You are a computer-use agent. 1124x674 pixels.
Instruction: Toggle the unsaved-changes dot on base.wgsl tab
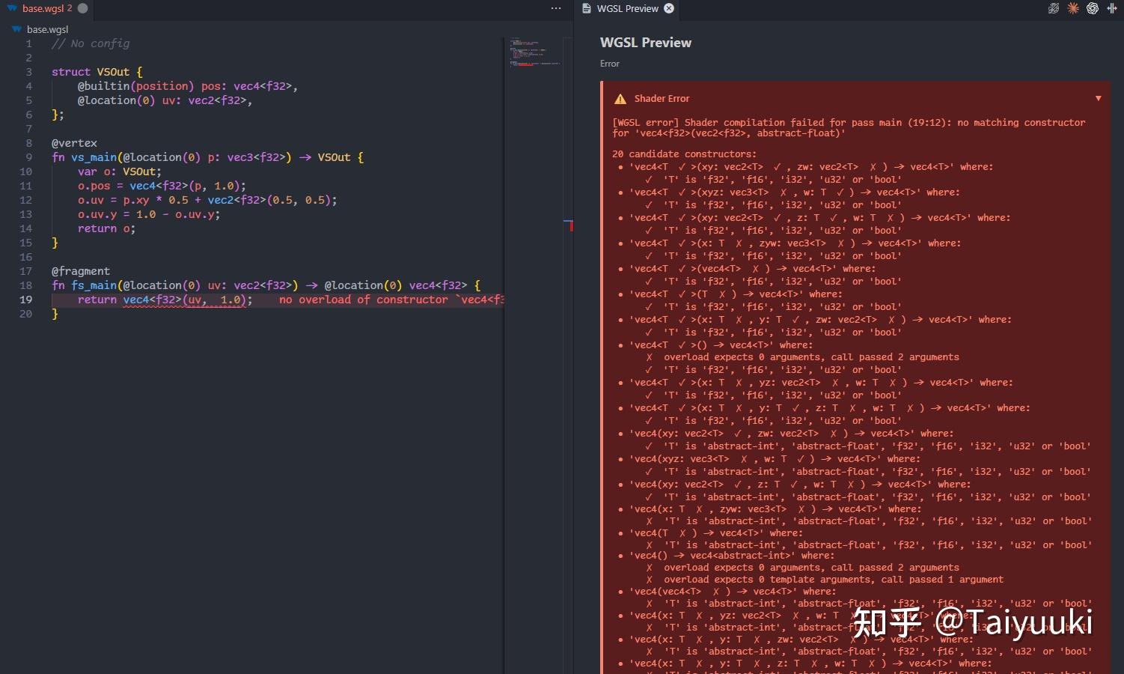point(82,9)
